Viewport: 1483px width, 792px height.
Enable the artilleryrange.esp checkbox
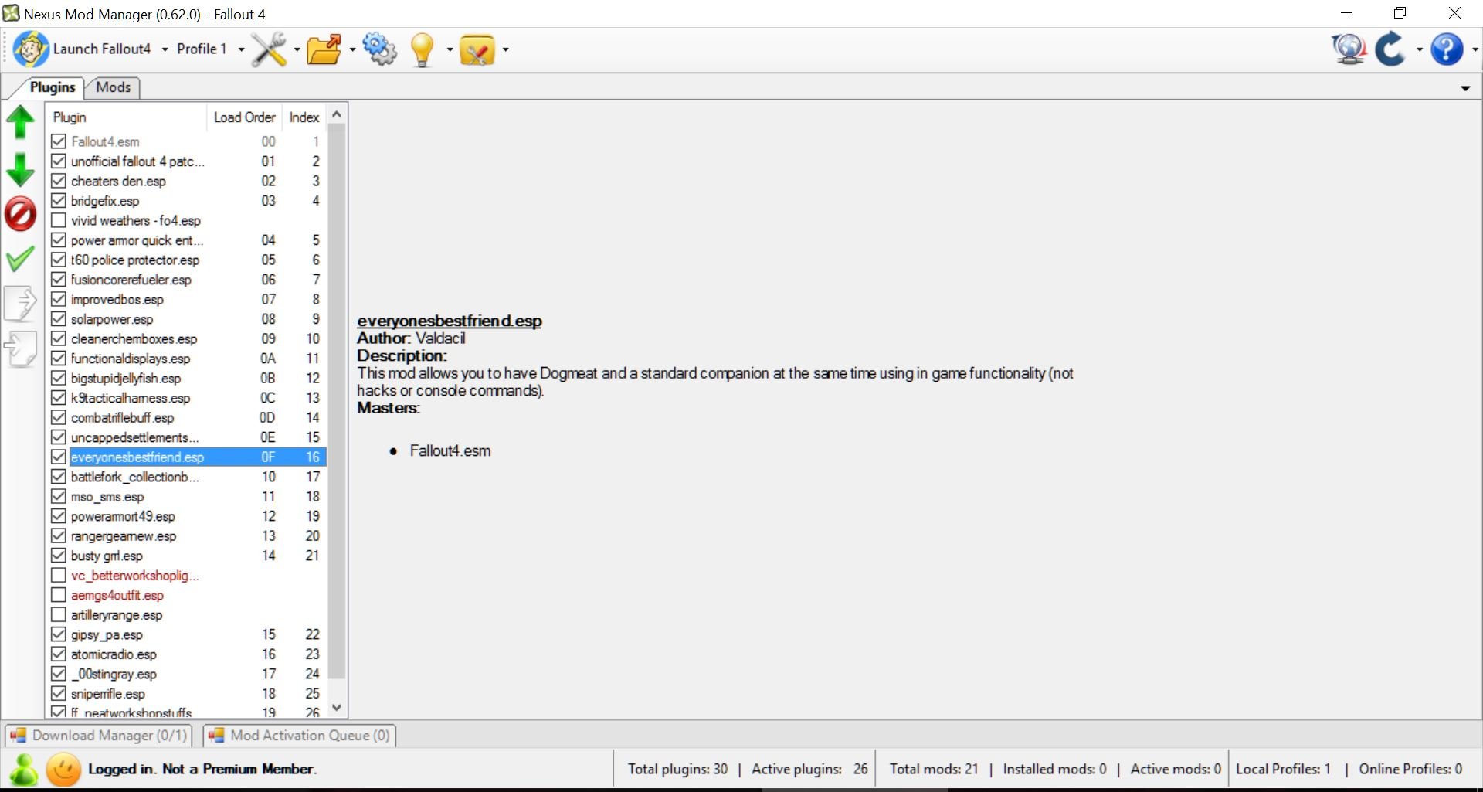[58, 615]
